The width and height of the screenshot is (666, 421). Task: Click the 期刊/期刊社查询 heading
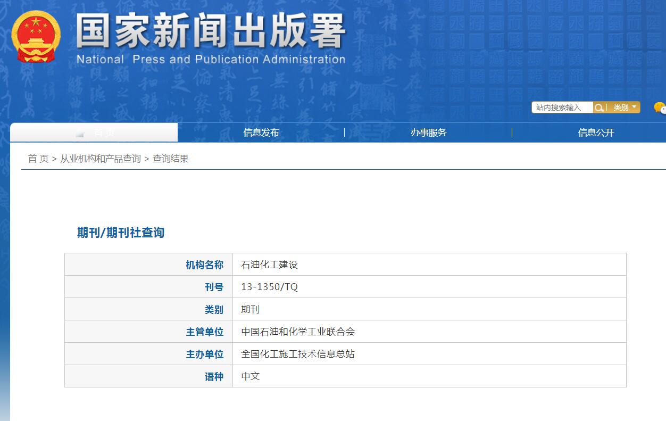tap(120, 233)
